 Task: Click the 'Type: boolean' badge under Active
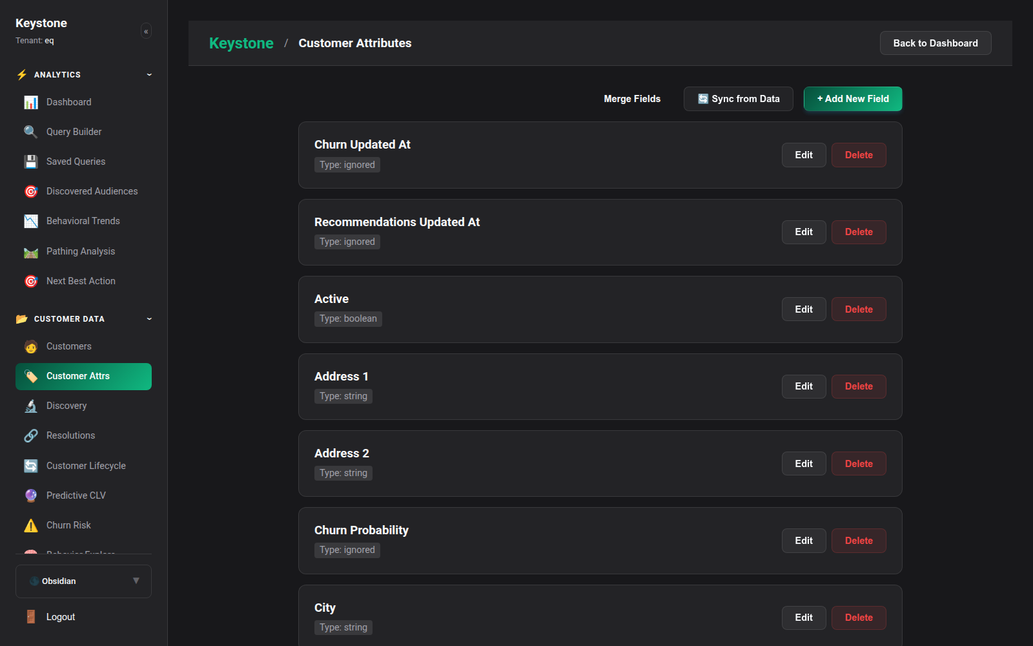pyautogui.click(x=348, y=318)
